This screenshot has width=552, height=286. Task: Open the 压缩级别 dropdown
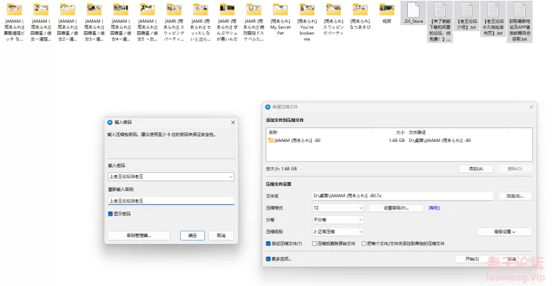(x=337, y=232)
